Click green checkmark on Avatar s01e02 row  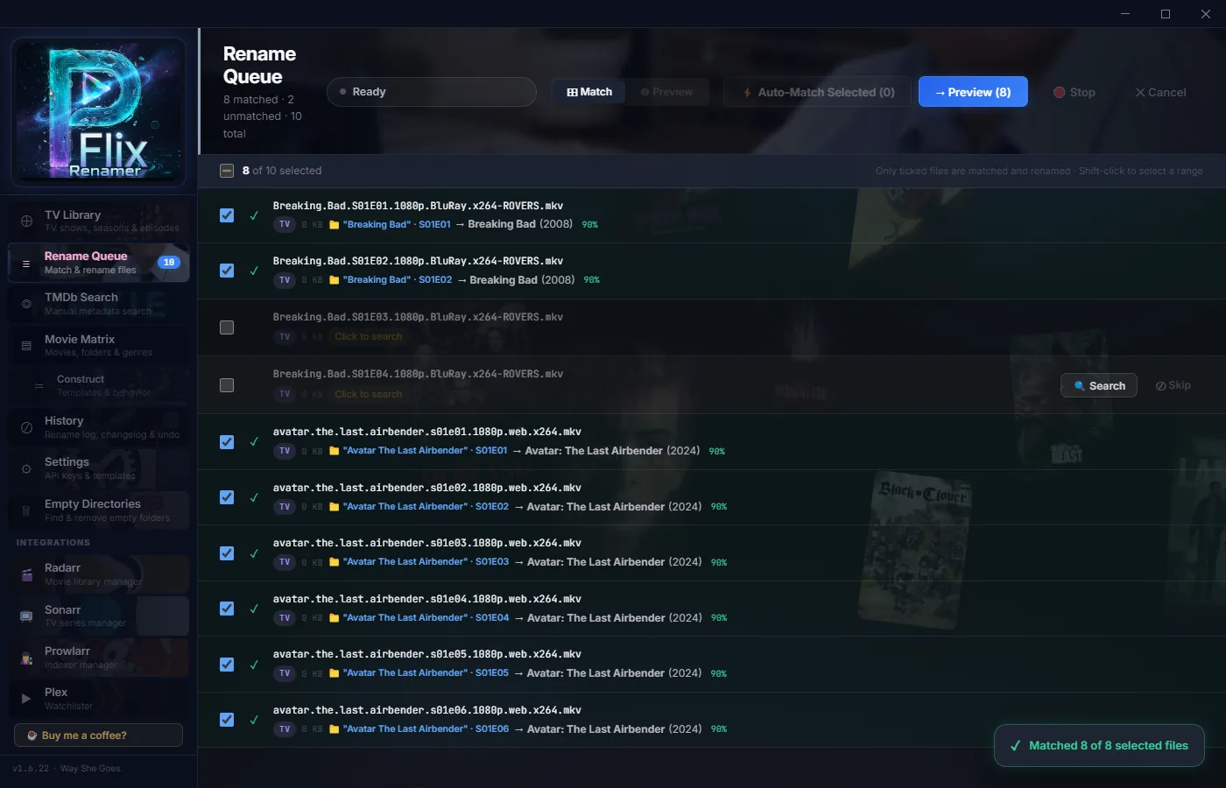click(254, 497)
